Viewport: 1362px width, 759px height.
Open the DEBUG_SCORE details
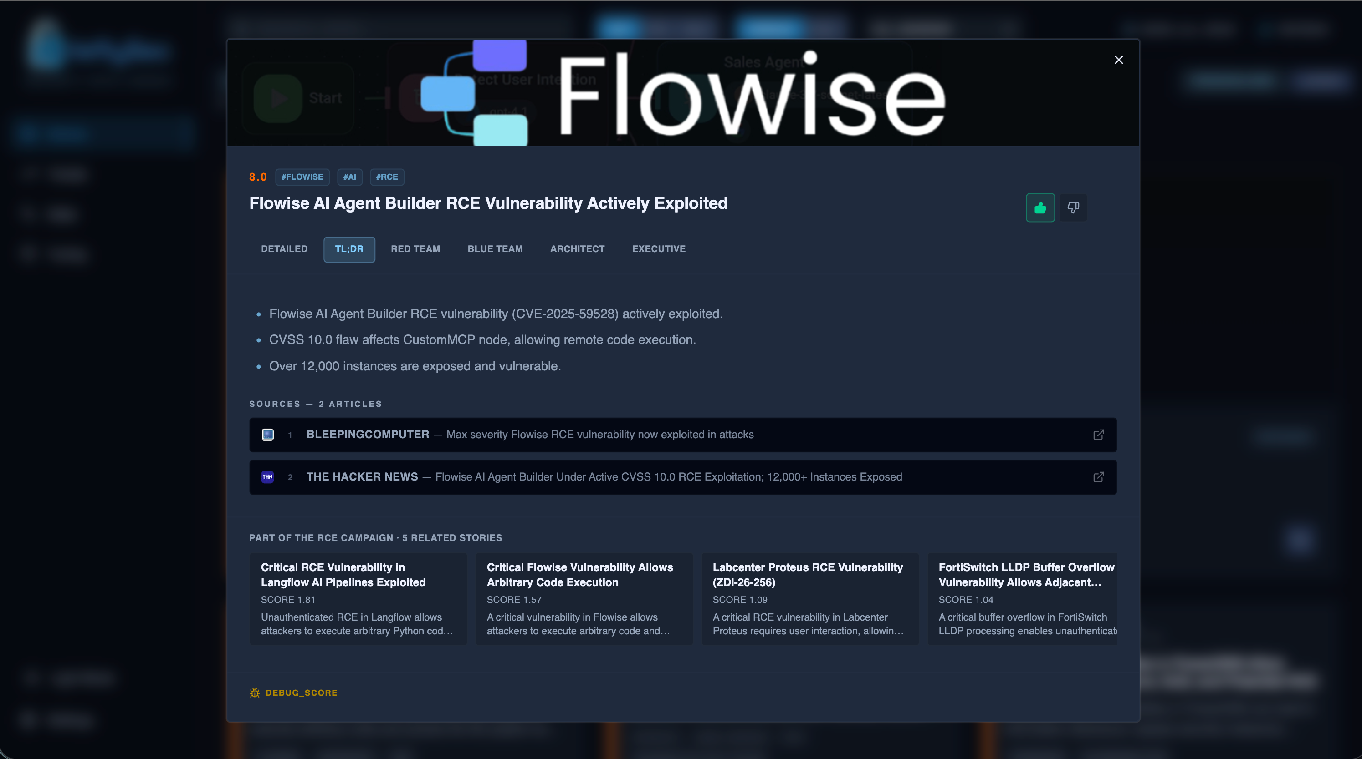pyautogui.click(x=302, y=693)
